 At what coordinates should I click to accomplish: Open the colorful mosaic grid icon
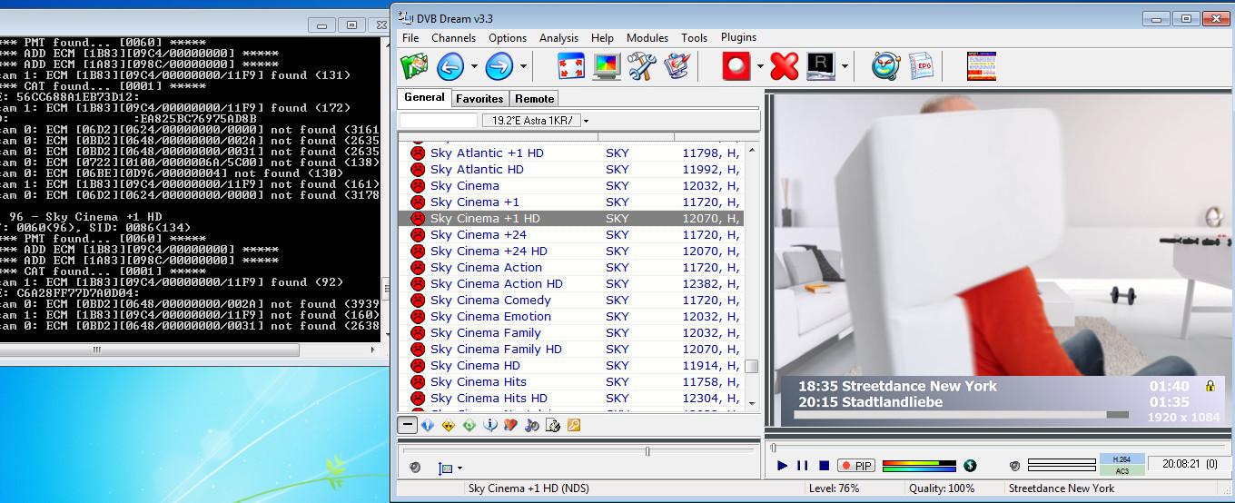(x=982, y=66)
